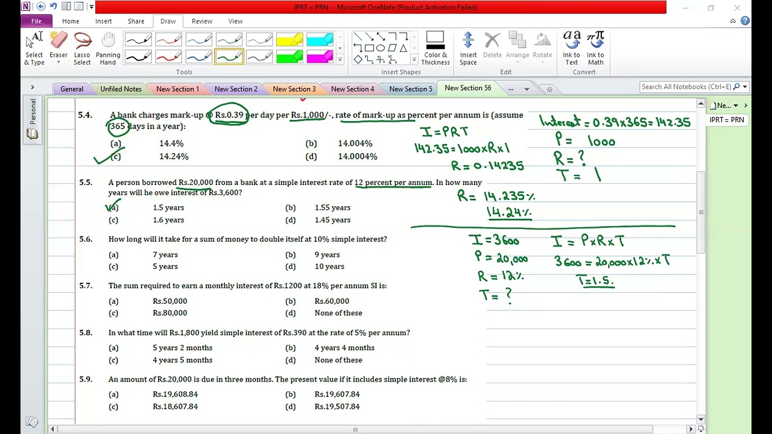This screenshot has height=434, width=772.
Task: Open the Unfiled Notes section tab
Action: click(121, 89)
